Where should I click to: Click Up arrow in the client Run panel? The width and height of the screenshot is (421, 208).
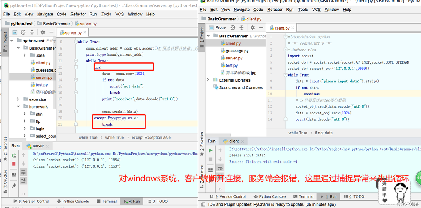220,150
